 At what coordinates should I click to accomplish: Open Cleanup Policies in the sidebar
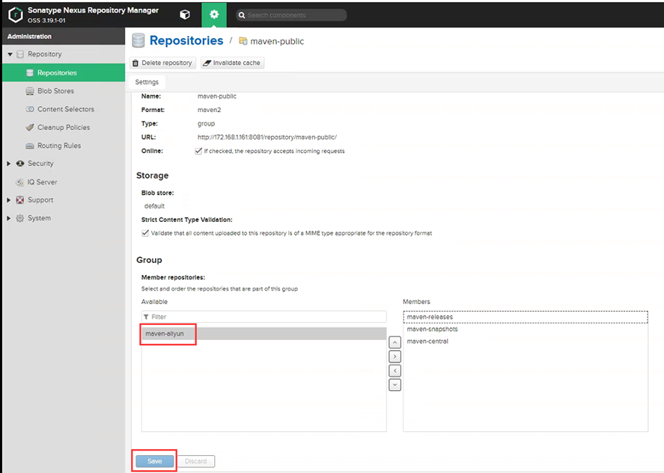[64, 127]
